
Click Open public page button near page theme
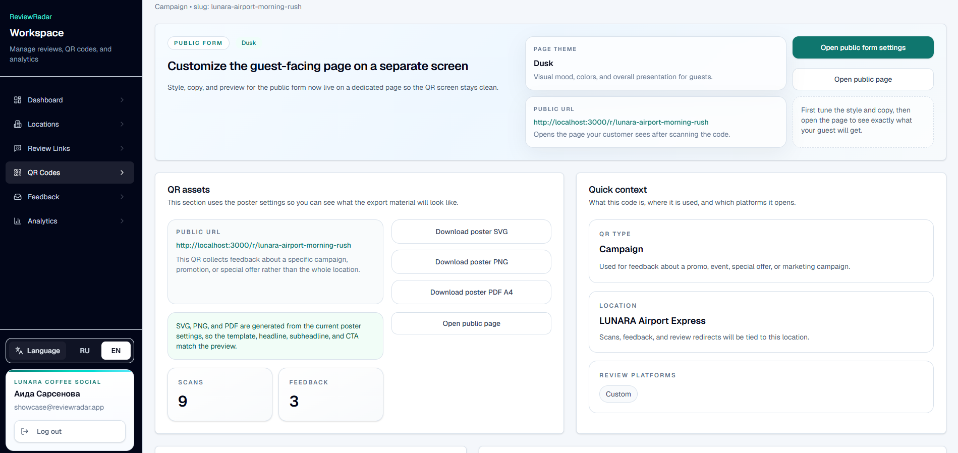(863, 79)
